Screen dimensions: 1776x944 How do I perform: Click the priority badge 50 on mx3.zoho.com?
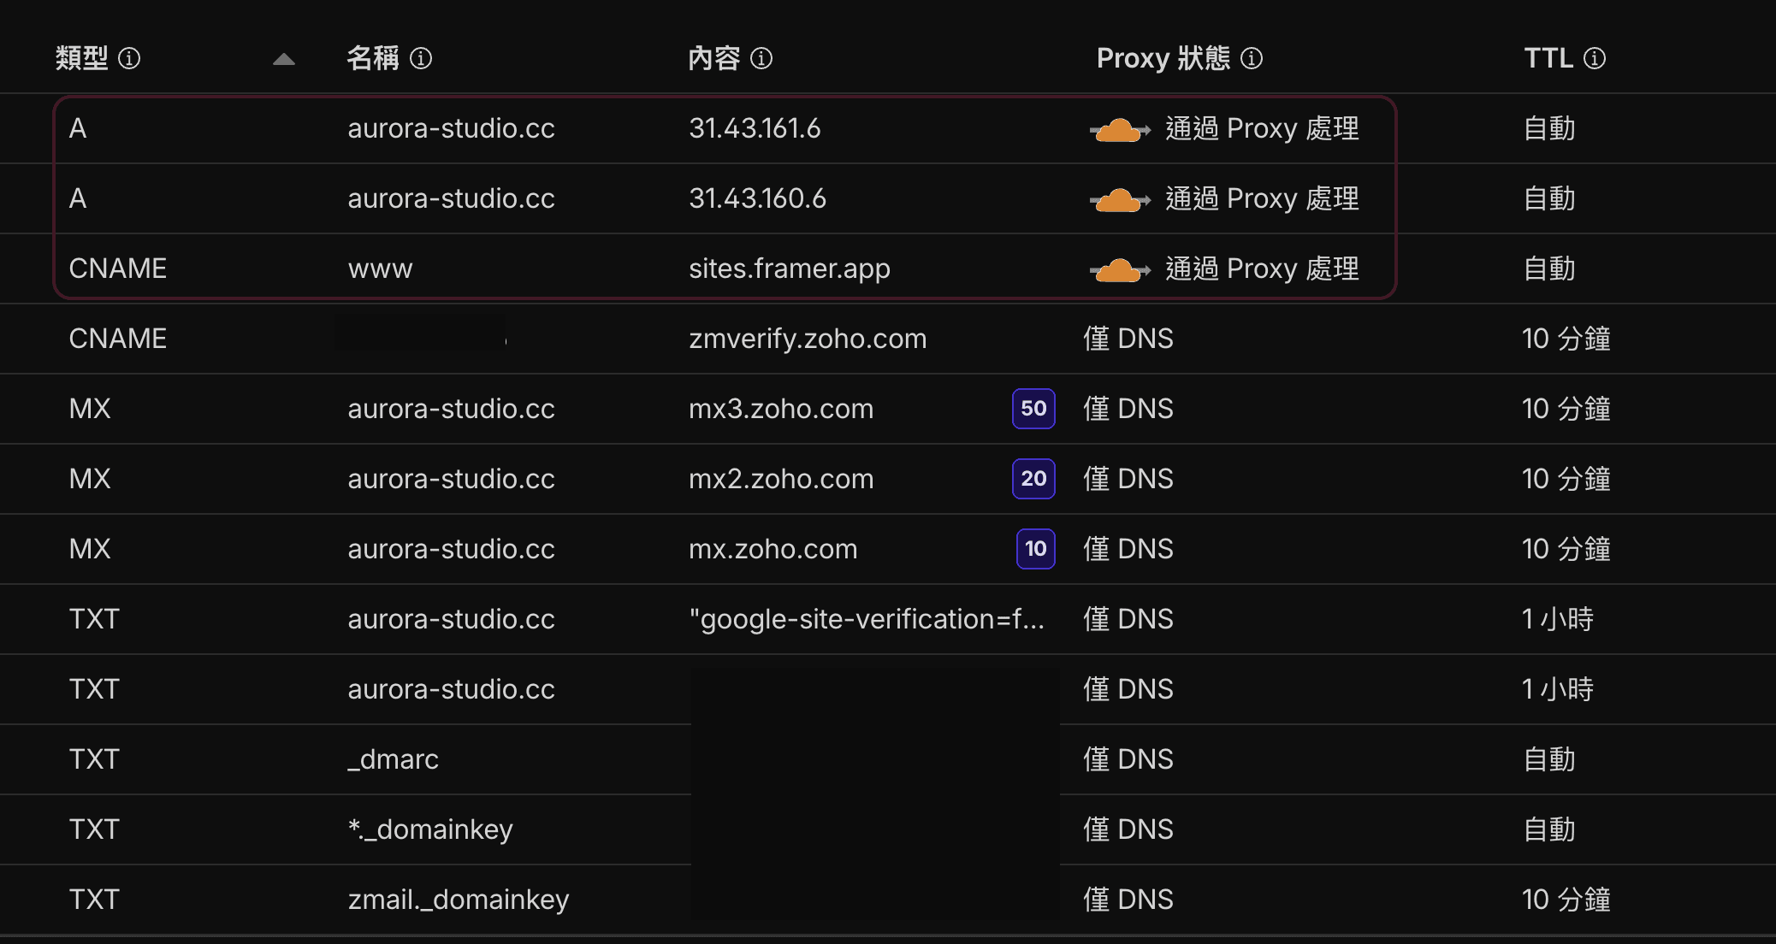1033,409
